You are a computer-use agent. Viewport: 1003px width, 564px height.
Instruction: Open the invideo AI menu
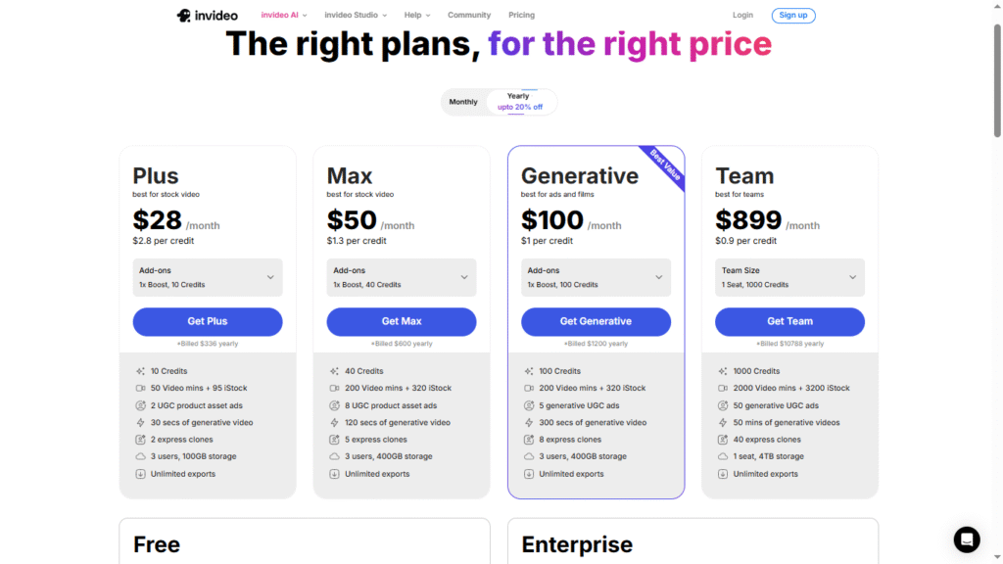click(284, 16)
